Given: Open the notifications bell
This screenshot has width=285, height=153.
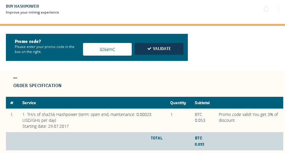Looking at the screenshot, I should click(266, 9).
